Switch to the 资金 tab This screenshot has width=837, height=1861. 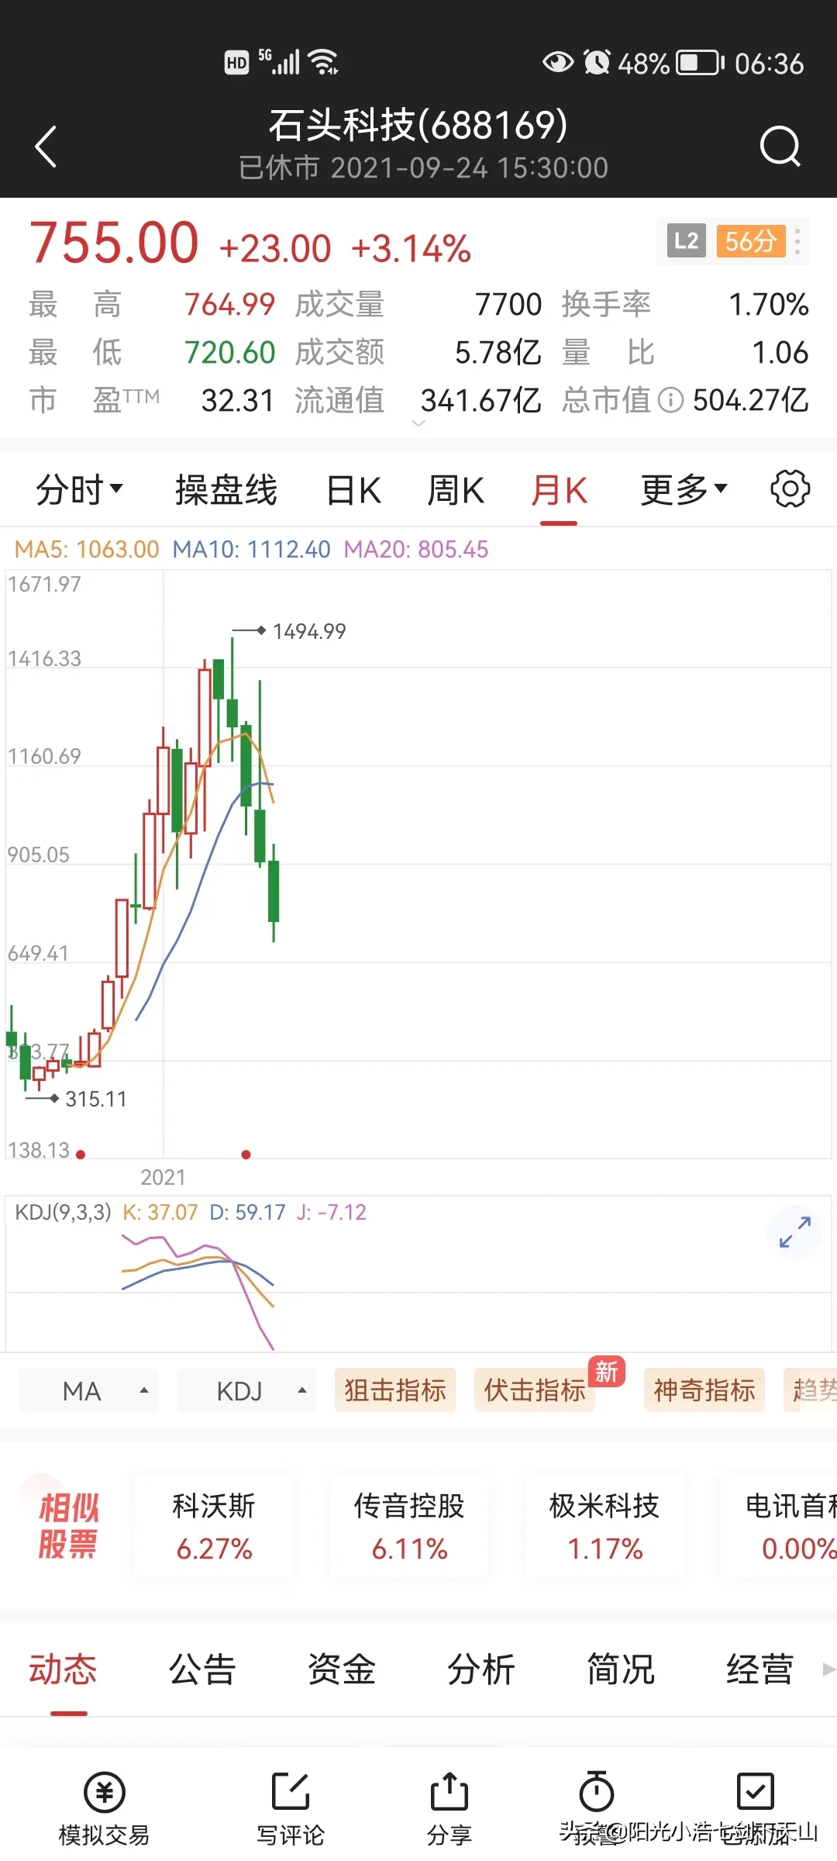click(342, 1669)
